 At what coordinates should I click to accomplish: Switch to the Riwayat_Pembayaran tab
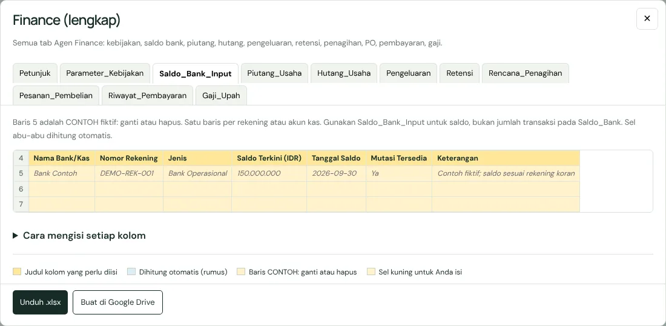(x=147, y=96)
